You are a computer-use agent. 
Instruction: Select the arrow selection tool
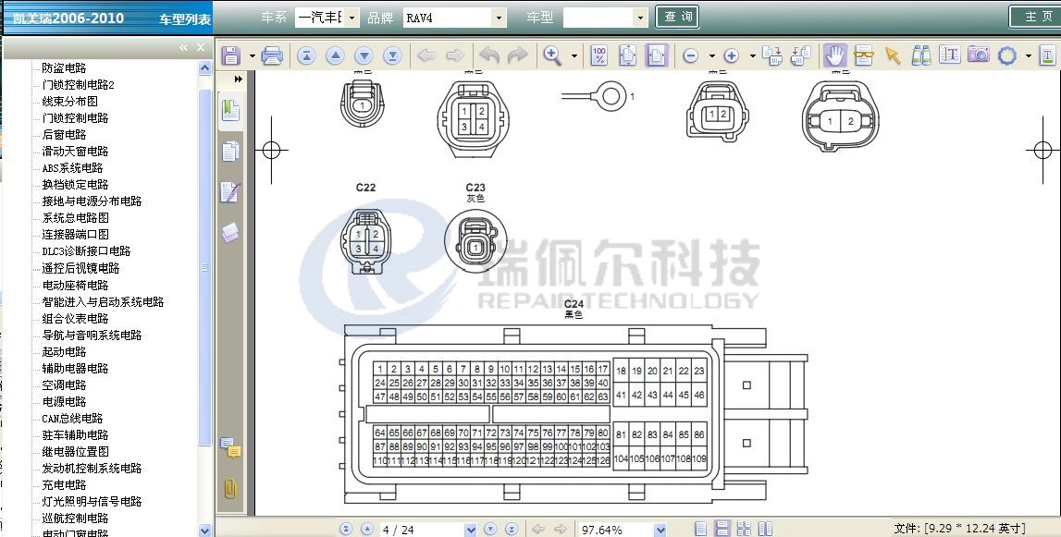(x=893, y=55)
